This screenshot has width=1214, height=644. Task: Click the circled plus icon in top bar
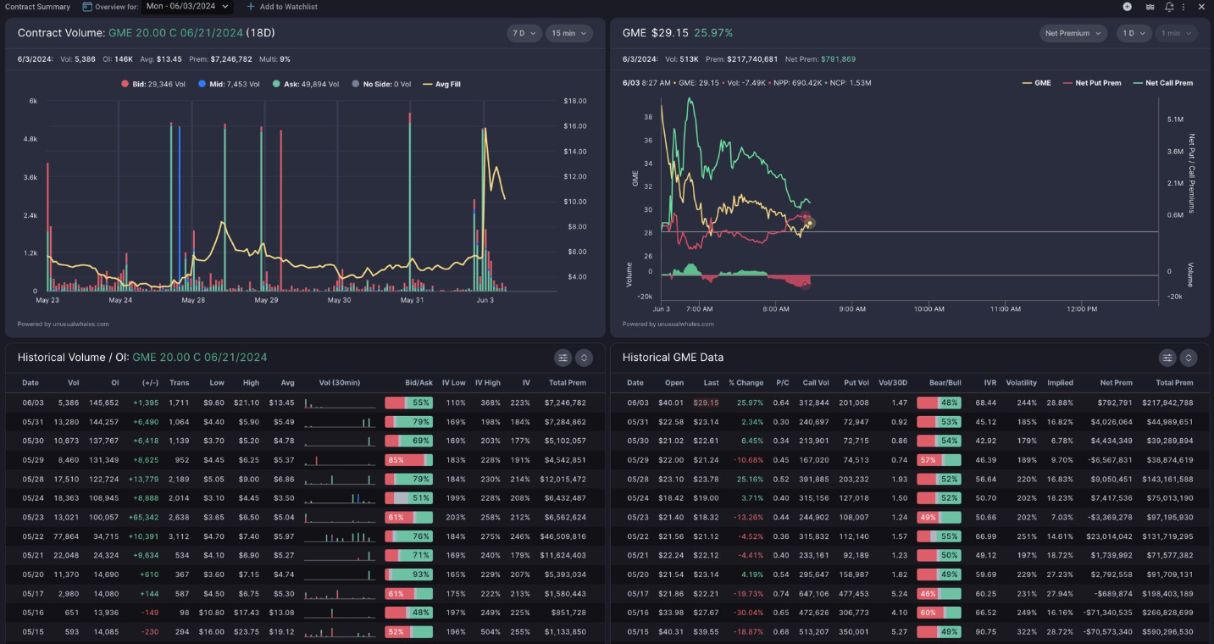pyautogui.click(x=1127, y=7)
